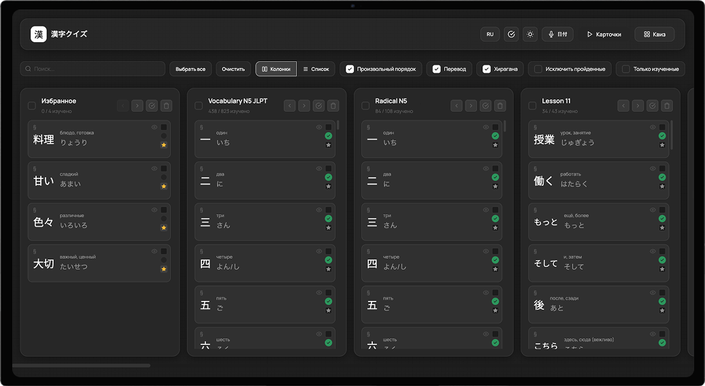Image resolution: width=705 pixels, height=386 pixels.
Task: Switch to Список view
Action: click(x=316, y=69)
